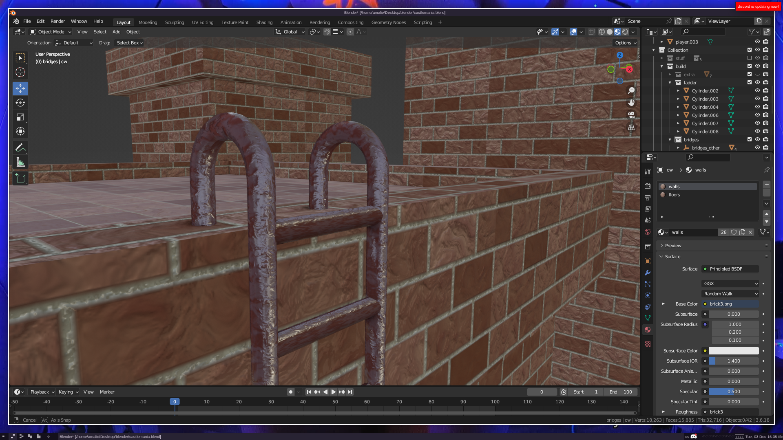Select the Cursor tool
The height and width of the screenshot is (440, 783).
click(20, 73)
